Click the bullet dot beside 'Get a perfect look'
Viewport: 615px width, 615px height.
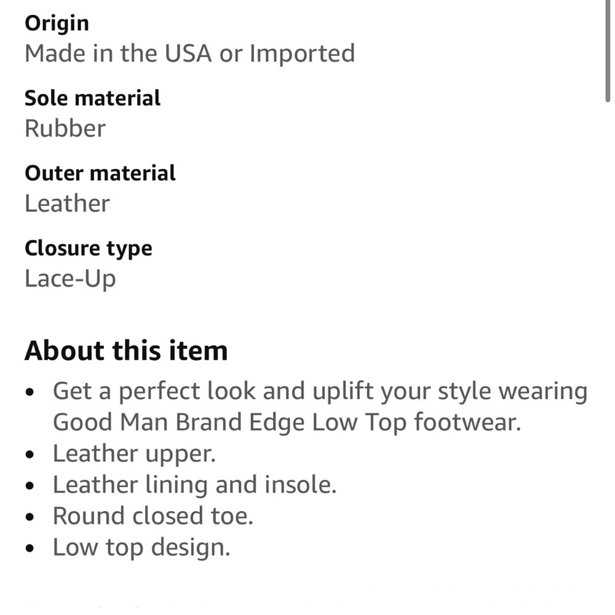(x=30, y=392)
